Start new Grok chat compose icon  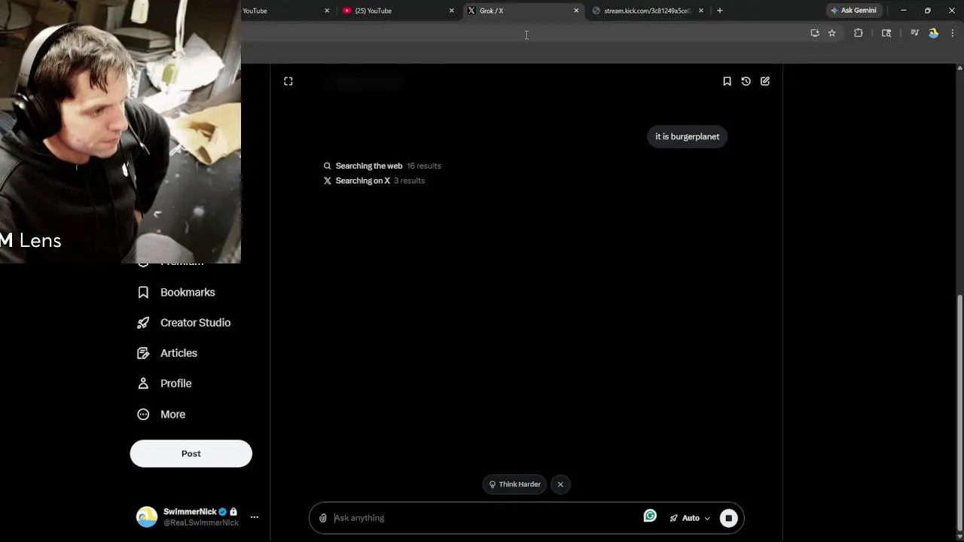tap(765, 81)
